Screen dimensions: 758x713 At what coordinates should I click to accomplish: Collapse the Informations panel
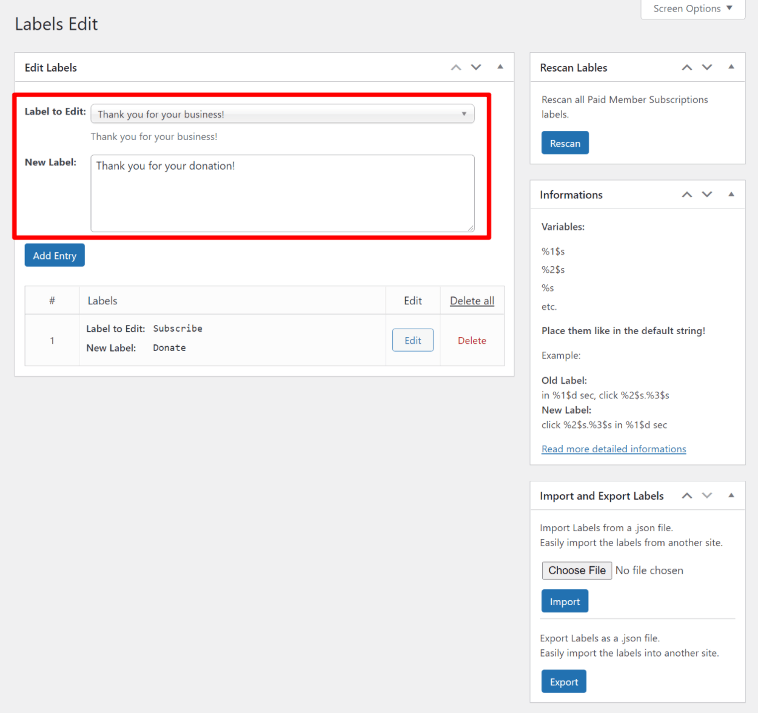point(731,194)
